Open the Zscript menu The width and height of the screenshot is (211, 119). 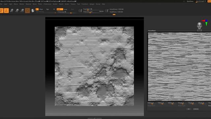[x=98, y=4]
